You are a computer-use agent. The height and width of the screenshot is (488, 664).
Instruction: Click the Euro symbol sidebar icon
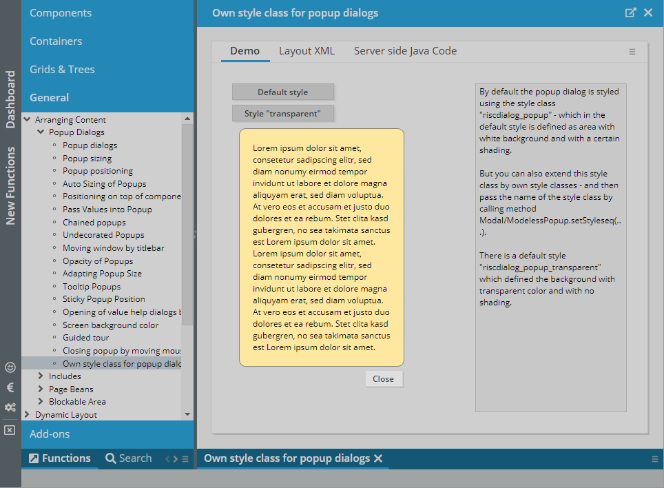pyautogui.click(x=10, y=387)
